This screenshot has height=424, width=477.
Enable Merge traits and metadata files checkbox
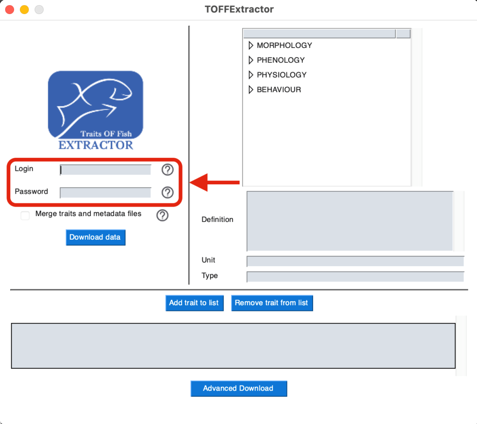pyautogui.click(x=25, y=215)
